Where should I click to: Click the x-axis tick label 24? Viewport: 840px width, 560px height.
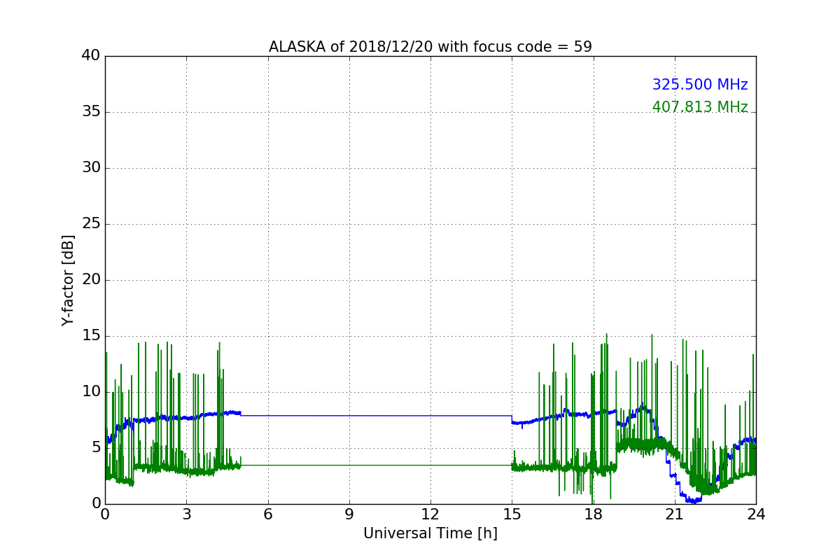pos(756,514)
